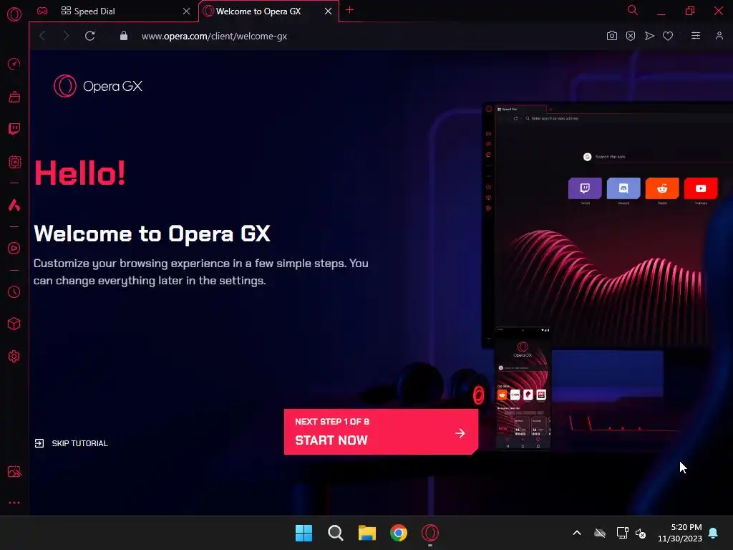Close the Speed Dial tab

click(187, 11)
